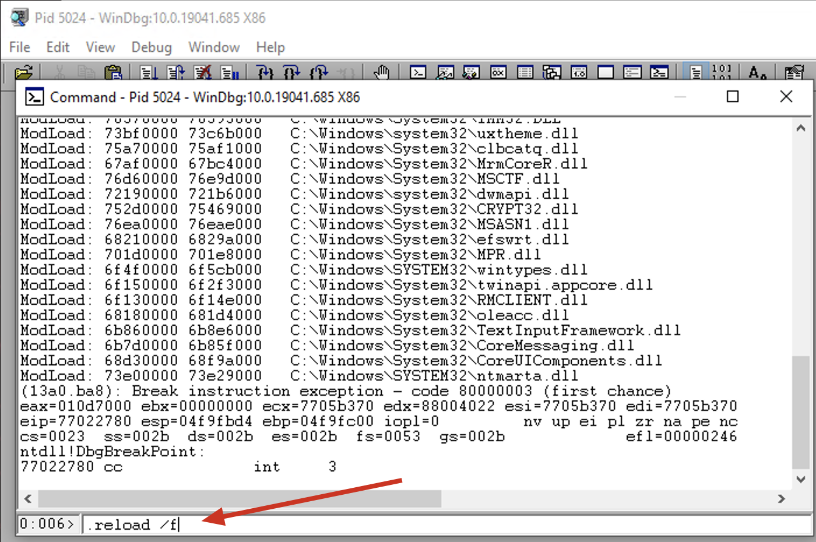Click the CRYPT32.dll ModLoad line
The width and height of the screenshot is (816, 542).
(x=299, y=209)
